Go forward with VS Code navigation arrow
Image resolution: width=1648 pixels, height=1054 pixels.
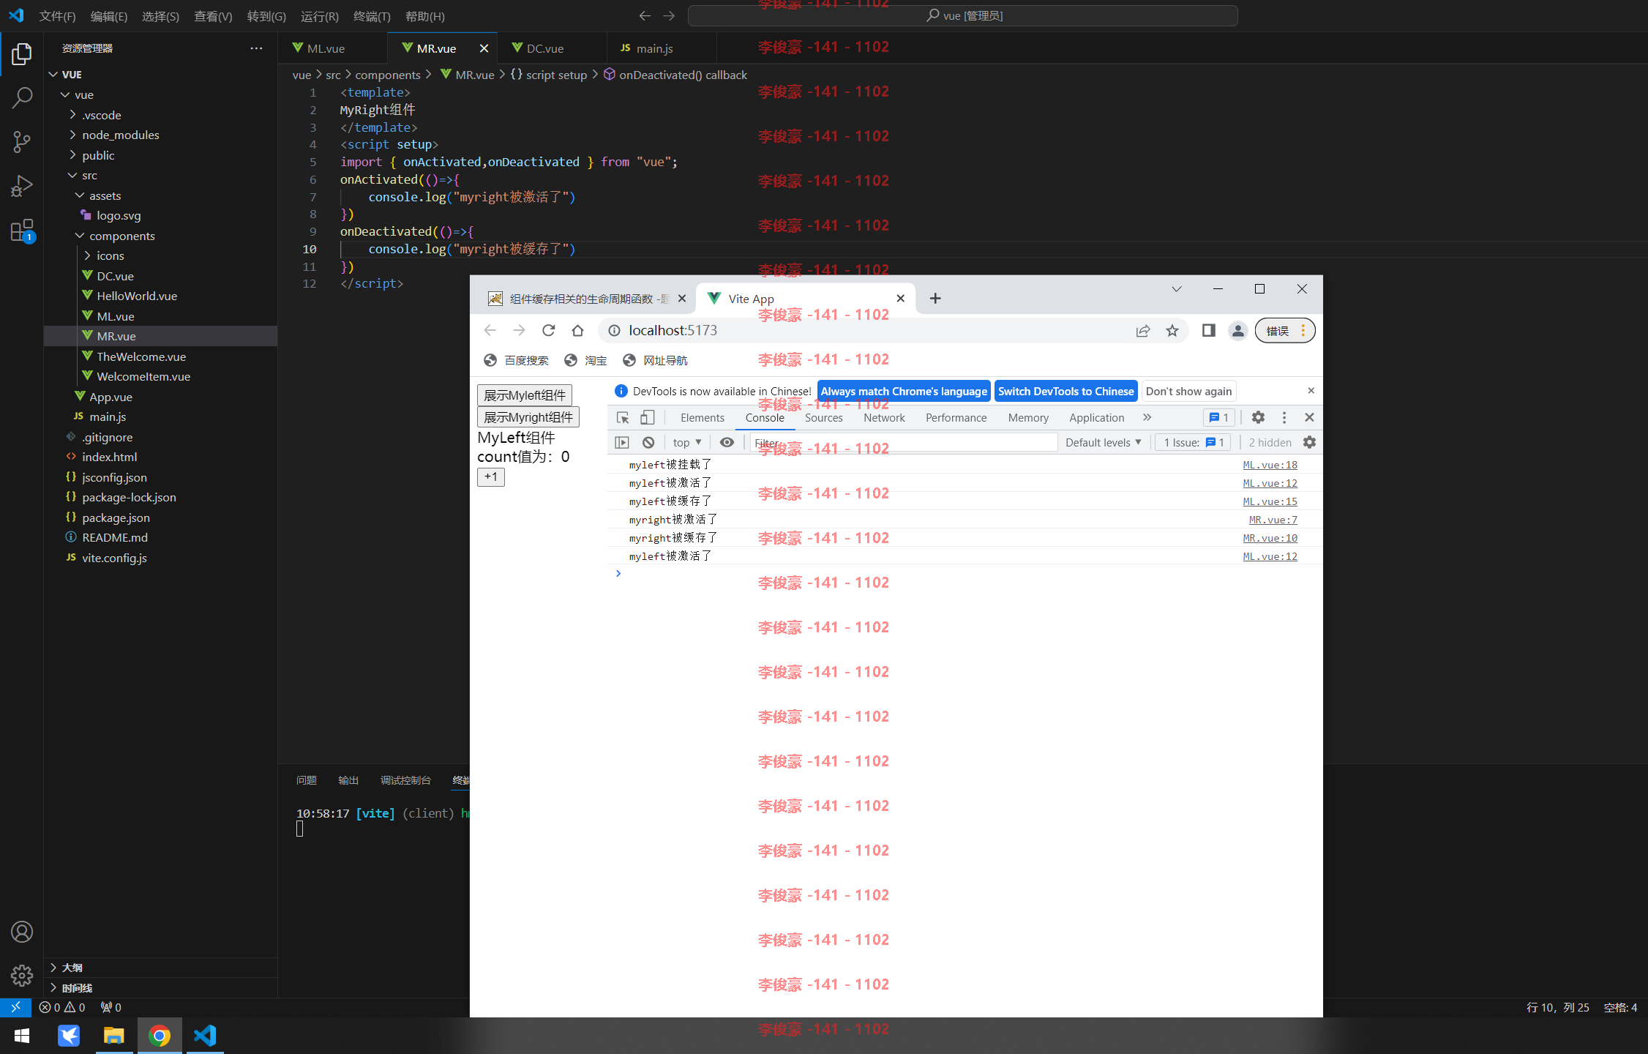coord(669,15)
